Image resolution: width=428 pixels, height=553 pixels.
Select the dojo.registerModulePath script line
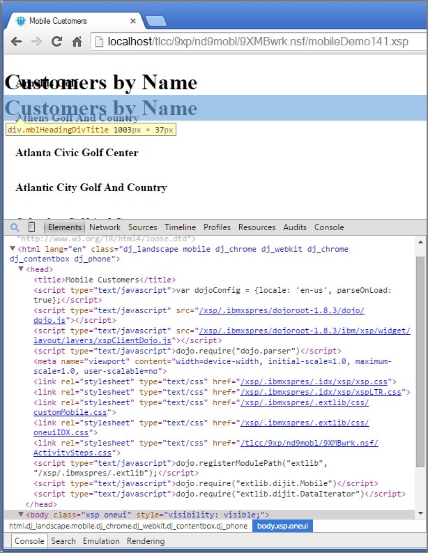(x=181, y=468)
